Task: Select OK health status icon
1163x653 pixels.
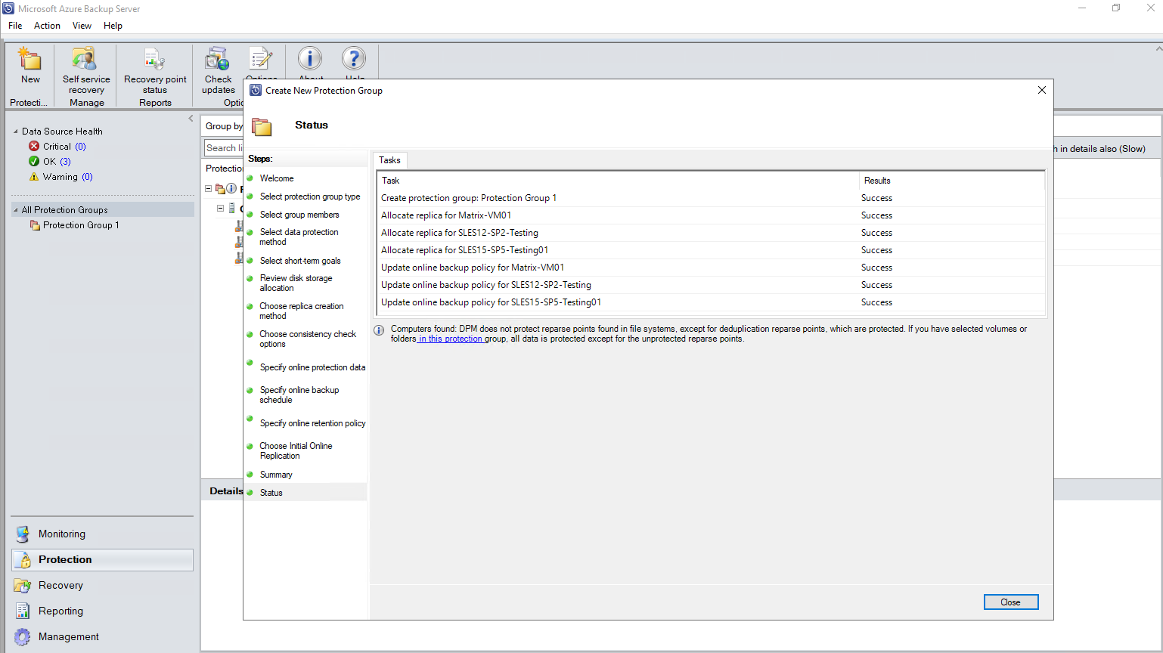Action: tap(34, 161)
